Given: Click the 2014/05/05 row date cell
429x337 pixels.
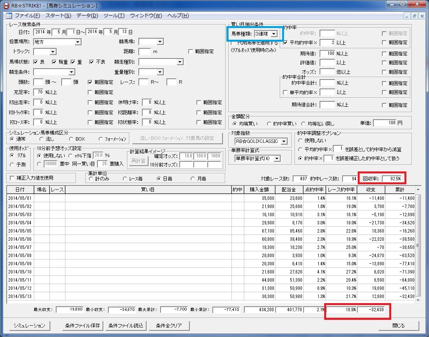Looking at the screenshot, I should click(20, 231).
